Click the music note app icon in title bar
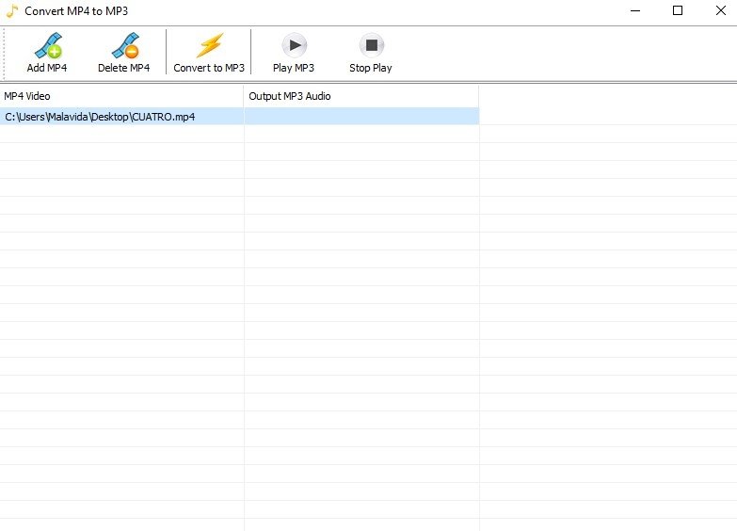Image resolution: width=737 pixels, height=531 pixels. pyautogui.click(x=11, y=10)
